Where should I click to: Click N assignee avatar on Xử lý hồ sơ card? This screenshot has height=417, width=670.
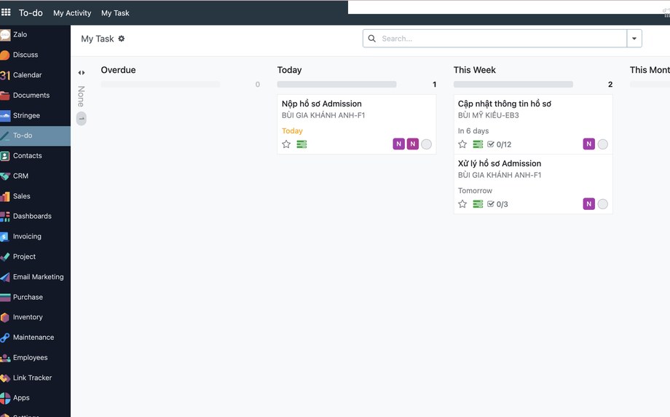[x=589, y=204]
